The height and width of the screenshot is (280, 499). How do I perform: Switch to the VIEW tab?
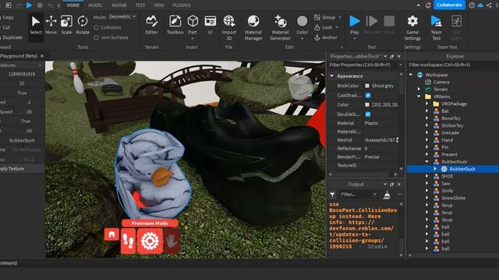158,5
